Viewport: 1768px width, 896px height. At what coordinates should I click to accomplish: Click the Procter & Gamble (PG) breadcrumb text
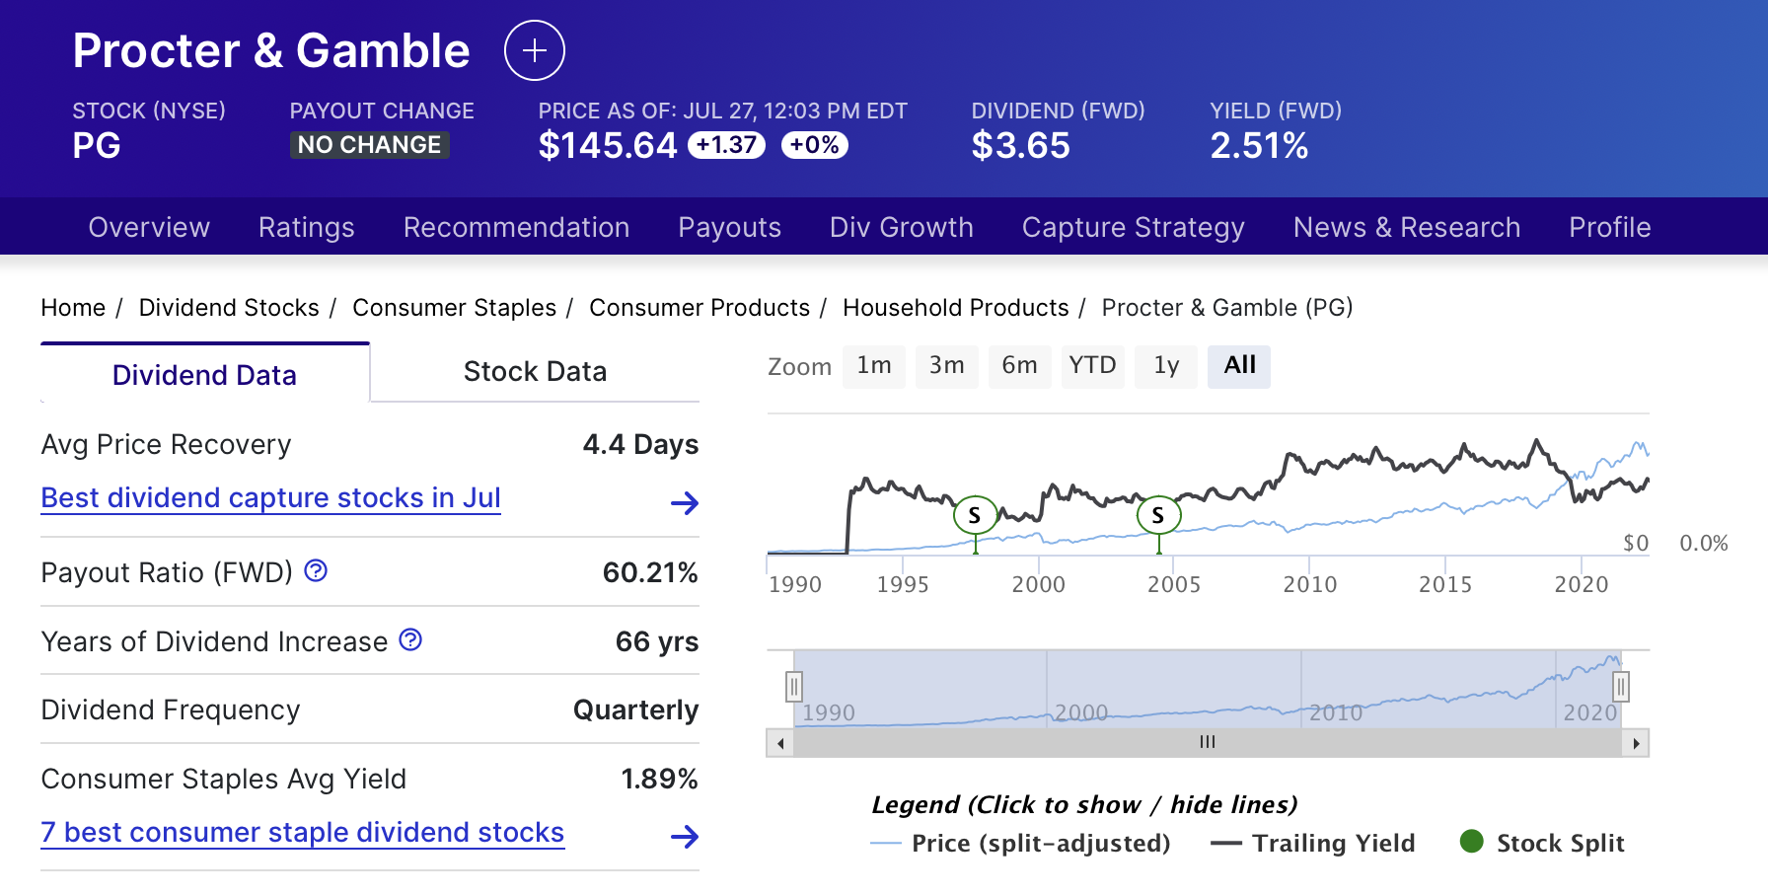pyautogui.click(x=1227, y=308)
